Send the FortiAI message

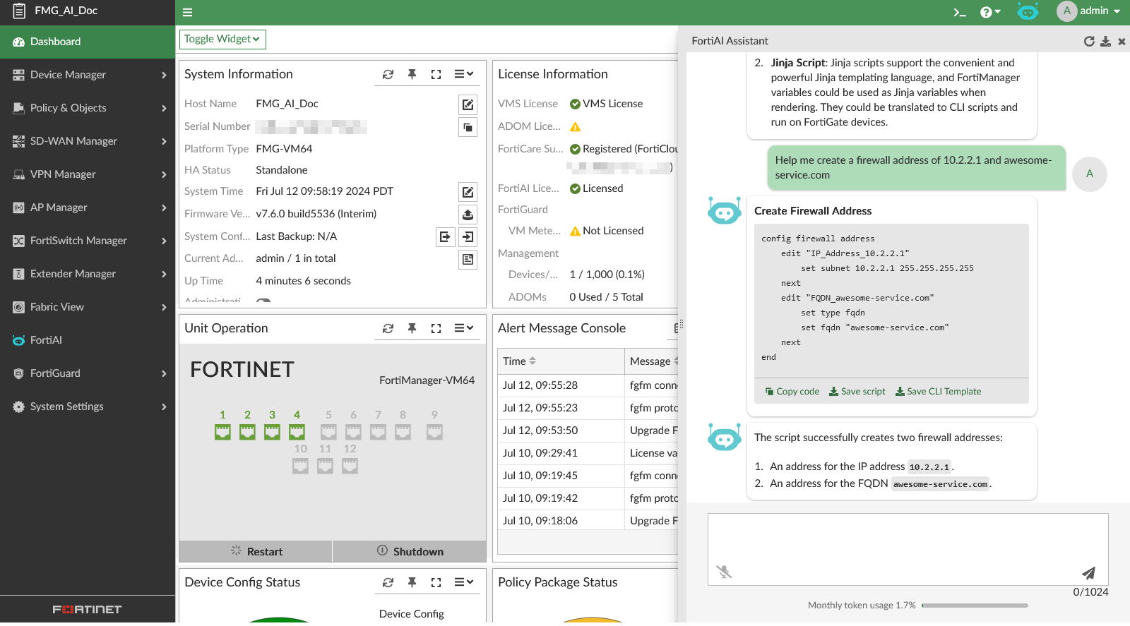(1088, 572)
